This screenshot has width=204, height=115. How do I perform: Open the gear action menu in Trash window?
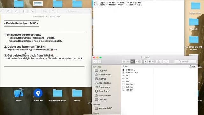pos(151,62)
